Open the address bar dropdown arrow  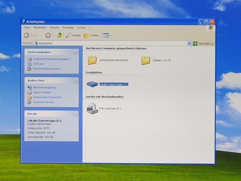pos(189,43)
